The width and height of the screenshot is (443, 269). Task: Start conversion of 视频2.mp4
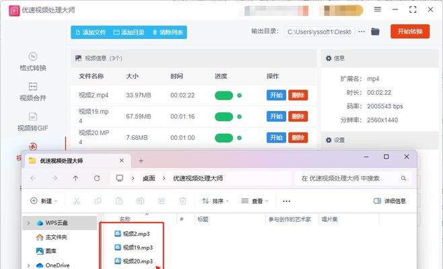276,95
